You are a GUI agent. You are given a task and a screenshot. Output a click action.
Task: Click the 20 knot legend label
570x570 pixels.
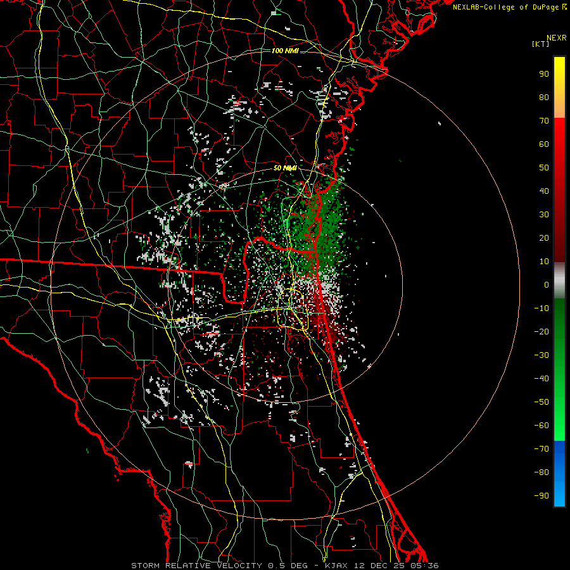pyautogui.click(x=544, y=237)
